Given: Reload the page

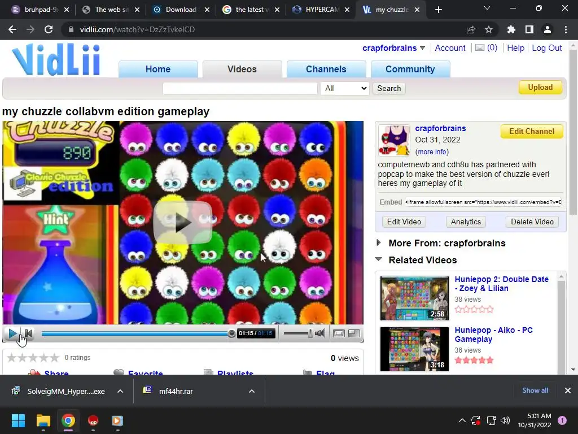Looking at the screenshot, I should pyautogui.click(x=49, y=29).
